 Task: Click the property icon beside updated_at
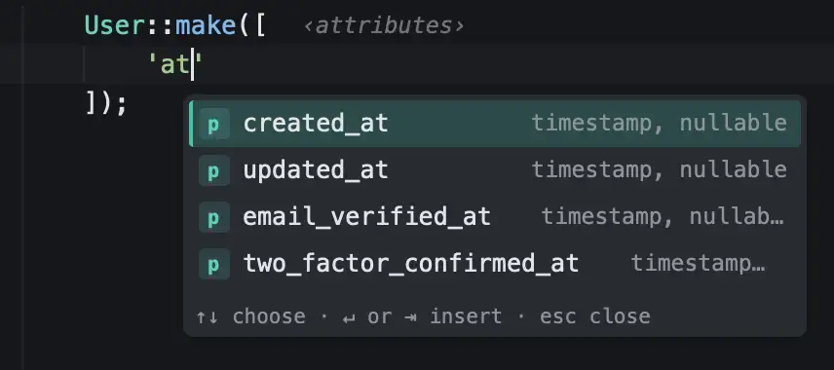[x=213, y=170]
